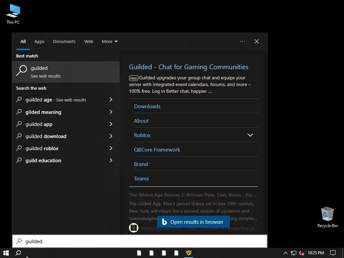The image size is (344, 258).
Task: Open the first blank document taskbar icon
Action: click(x=139, y=253)
